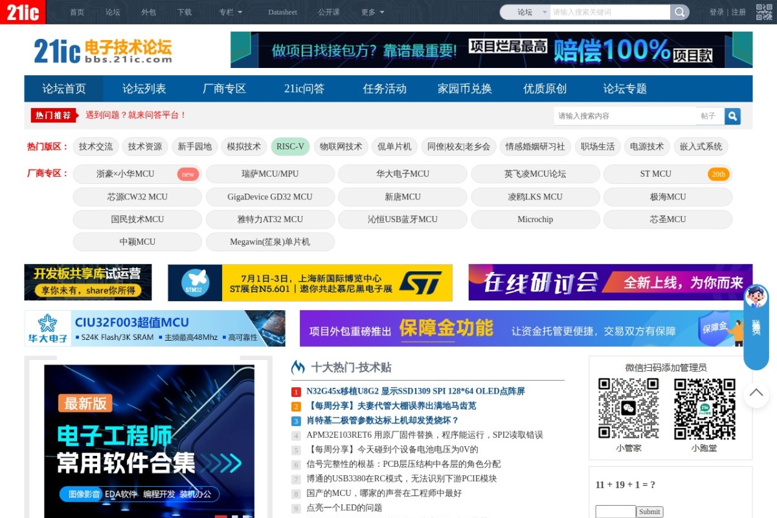Image resolution: width=777 pixels, height=518 pixels.
Task: Click the Submit button
Action: 649,512
